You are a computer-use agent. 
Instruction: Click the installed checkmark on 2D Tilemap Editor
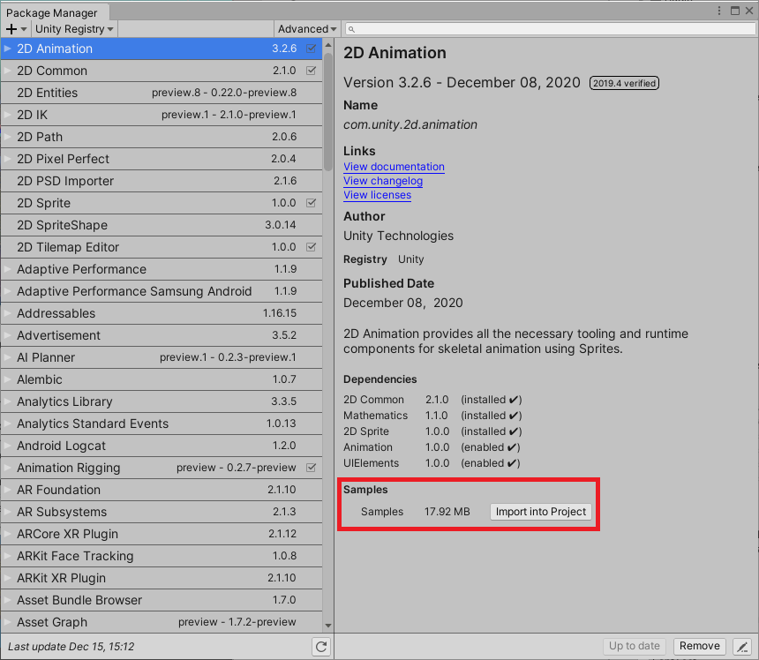(311, 247)
